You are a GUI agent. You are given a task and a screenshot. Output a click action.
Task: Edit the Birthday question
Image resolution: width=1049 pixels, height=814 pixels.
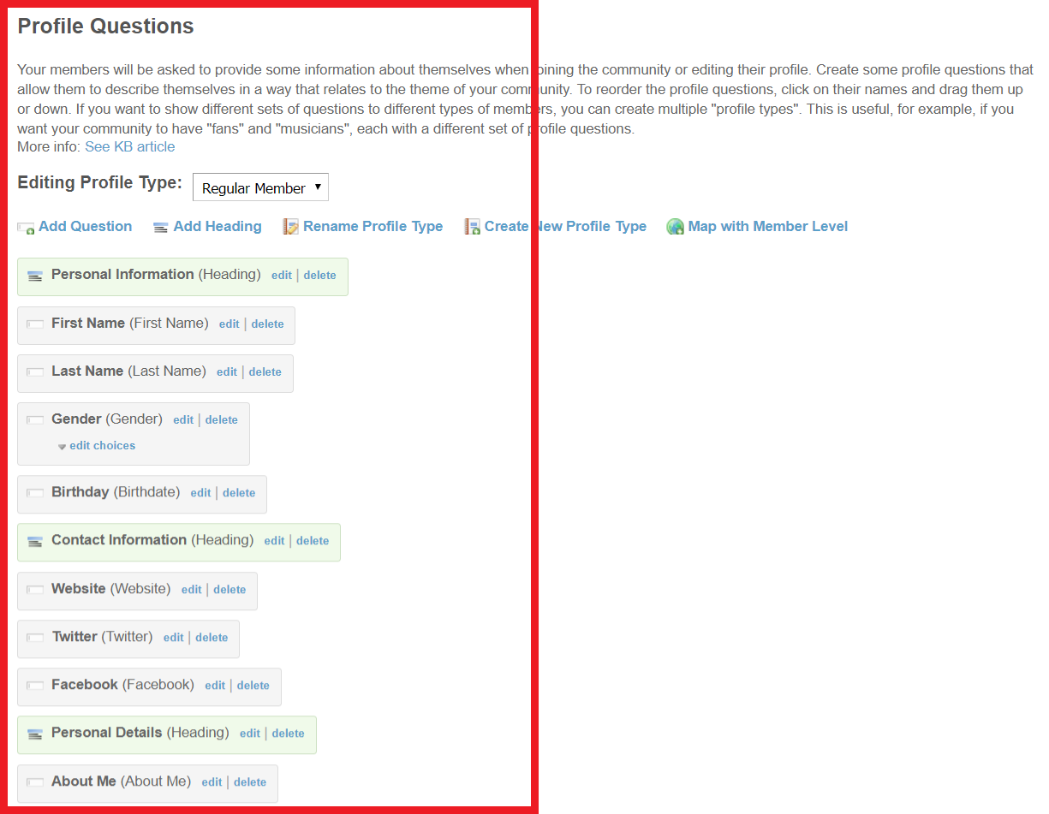(200, 493)
